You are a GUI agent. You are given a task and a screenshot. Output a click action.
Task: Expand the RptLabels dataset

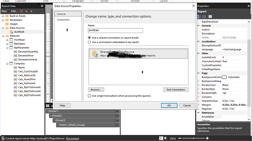[7, 44]
